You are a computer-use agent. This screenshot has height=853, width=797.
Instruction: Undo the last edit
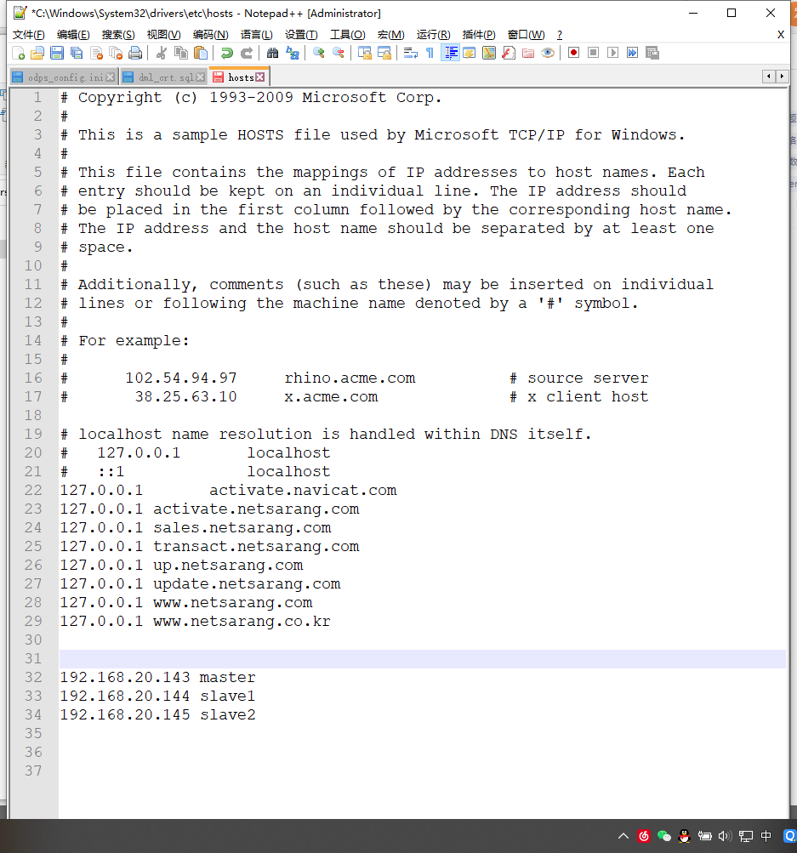point(225,53)
